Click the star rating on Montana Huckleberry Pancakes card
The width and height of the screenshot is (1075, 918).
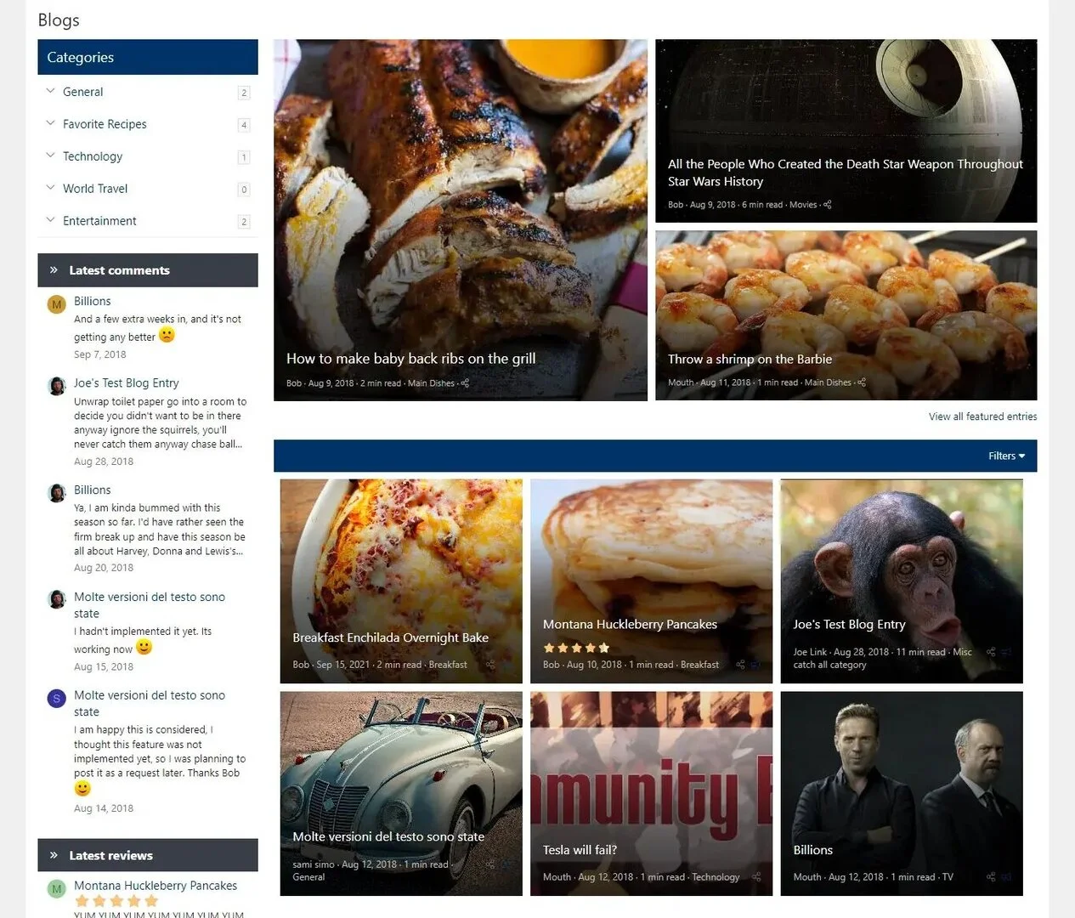coord(576,648)
